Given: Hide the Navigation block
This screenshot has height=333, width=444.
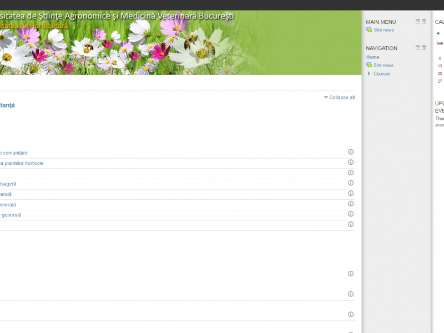Looking at the screenshot, I should [x=418, y=48].
